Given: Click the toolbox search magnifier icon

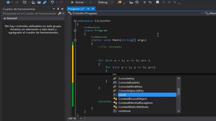Looking at the screenshot, I should coord(60,13).
